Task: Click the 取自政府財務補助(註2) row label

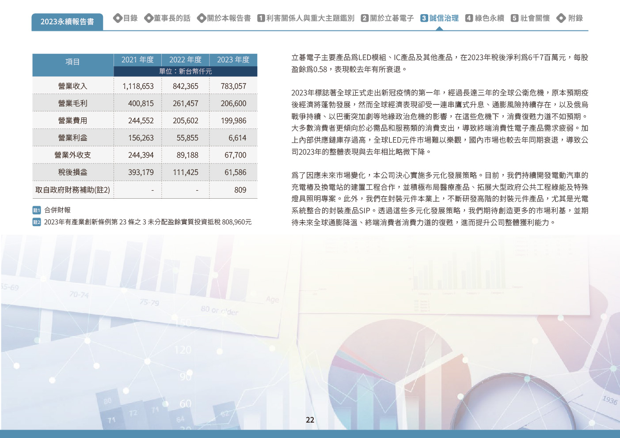Action: tap(73, 190)
